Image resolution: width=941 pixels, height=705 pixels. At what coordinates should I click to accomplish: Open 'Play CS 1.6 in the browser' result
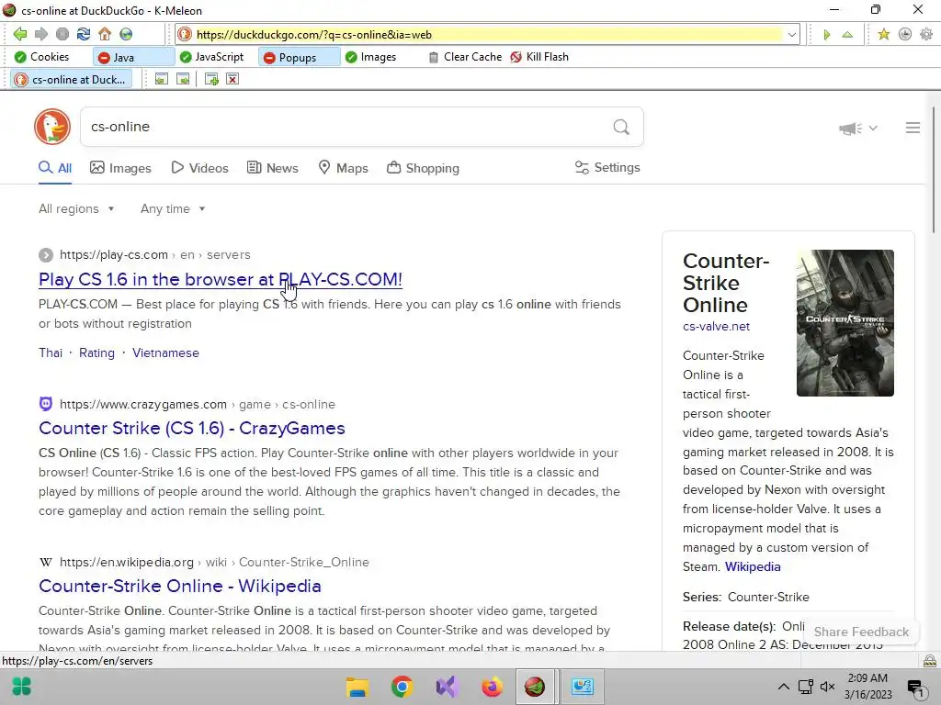click(221, 279)
